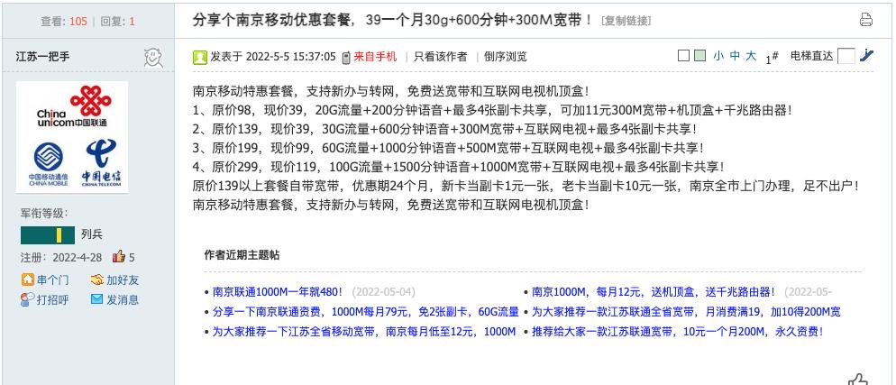The width and height of the screenshot is (896, 385).
Task: Open thread 分享一下南京联通资费
Action: tap(366, 312)
